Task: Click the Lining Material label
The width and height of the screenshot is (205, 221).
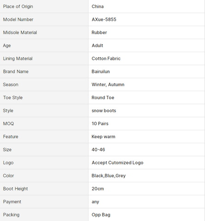Action: tap(18, 58)
